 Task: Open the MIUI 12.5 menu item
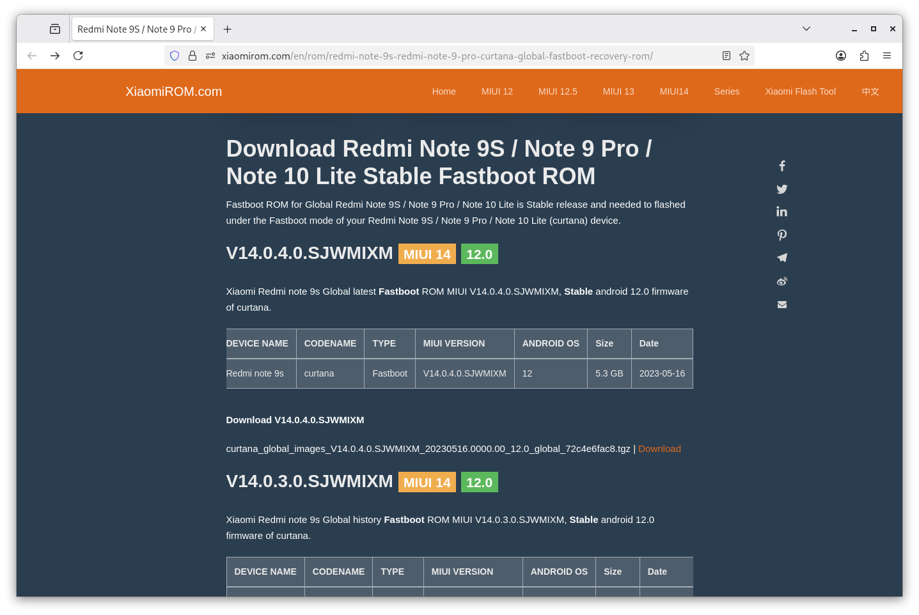pos(558,91)
